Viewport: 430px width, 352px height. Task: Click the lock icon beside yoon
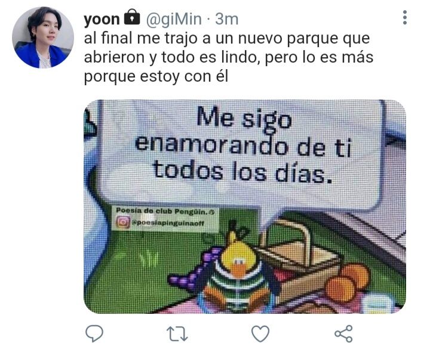(132, 17)
